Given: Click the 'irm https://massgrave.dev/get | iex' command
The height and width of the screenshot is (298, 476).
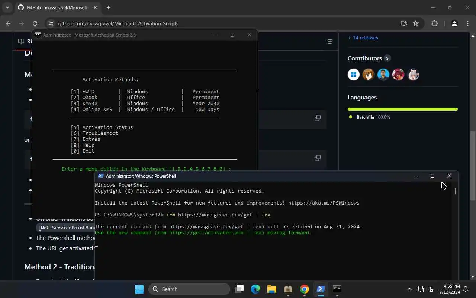Looking at the screenshot, I should click(x=218, y=215).
